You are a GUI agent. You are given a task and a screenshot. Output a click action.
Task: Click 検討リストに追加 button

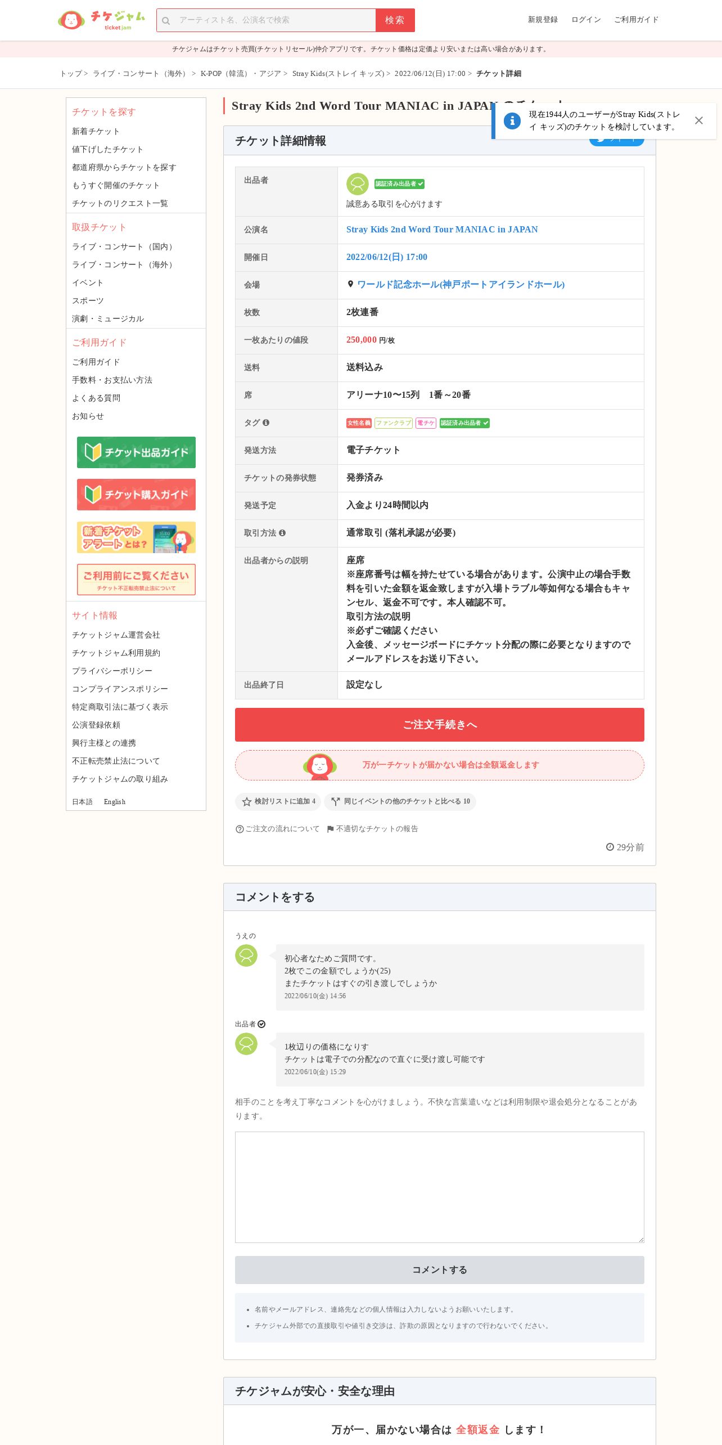pyautogui.click(x=278, y=802)
